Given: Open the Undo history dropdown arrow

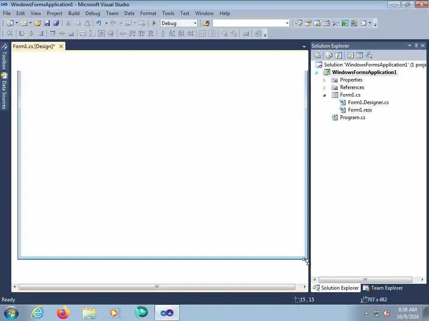Looking at the screenshot, I should tap(106, 23).
